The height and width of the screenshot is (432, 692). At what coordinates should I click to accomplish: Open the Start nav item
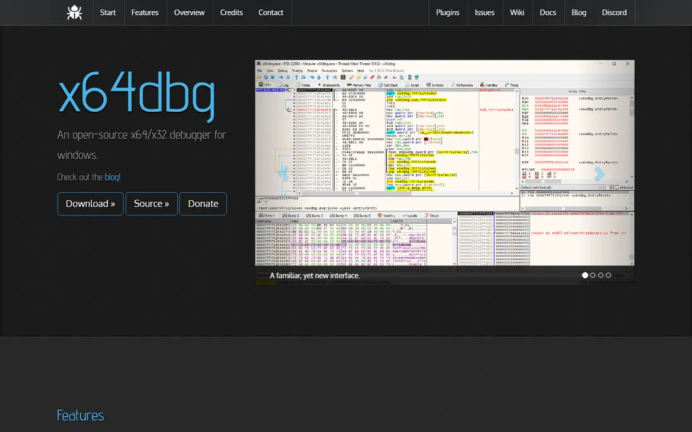[108, 13]
